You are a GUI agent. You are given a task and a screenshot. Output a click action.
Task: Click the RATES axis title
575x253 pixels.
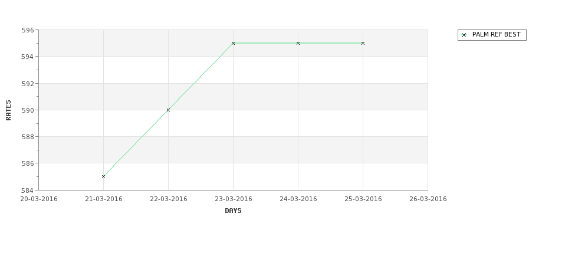pos(8,110)
